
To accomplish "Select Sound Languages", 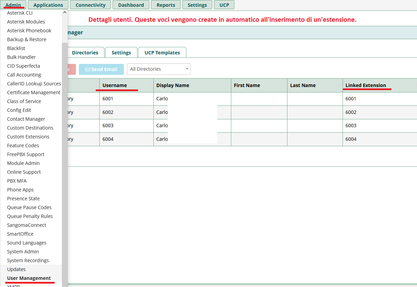I will pyautogui.click(x=27, y=243).
